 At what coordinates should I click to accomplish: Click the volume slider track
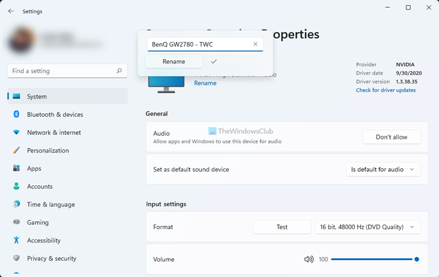pos(373,259)
